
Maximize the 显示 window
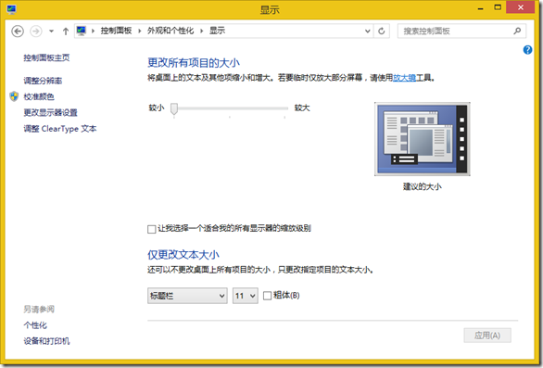[x=498, y=7]
